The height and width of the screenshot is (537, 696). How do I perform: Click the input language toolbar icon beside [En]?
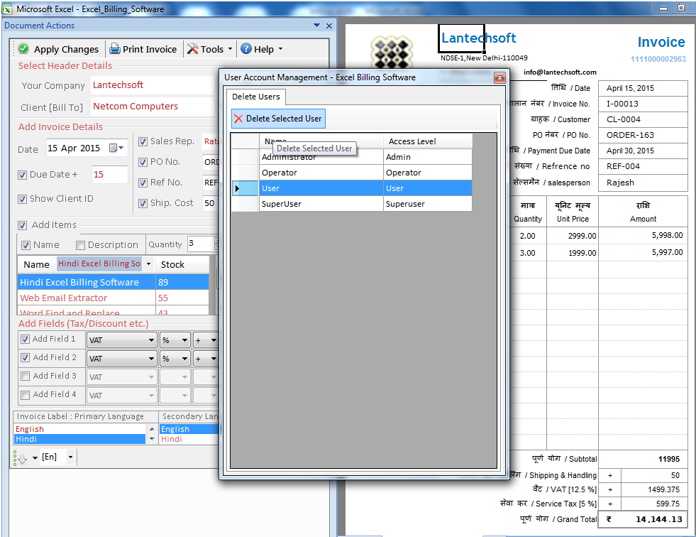21,458
